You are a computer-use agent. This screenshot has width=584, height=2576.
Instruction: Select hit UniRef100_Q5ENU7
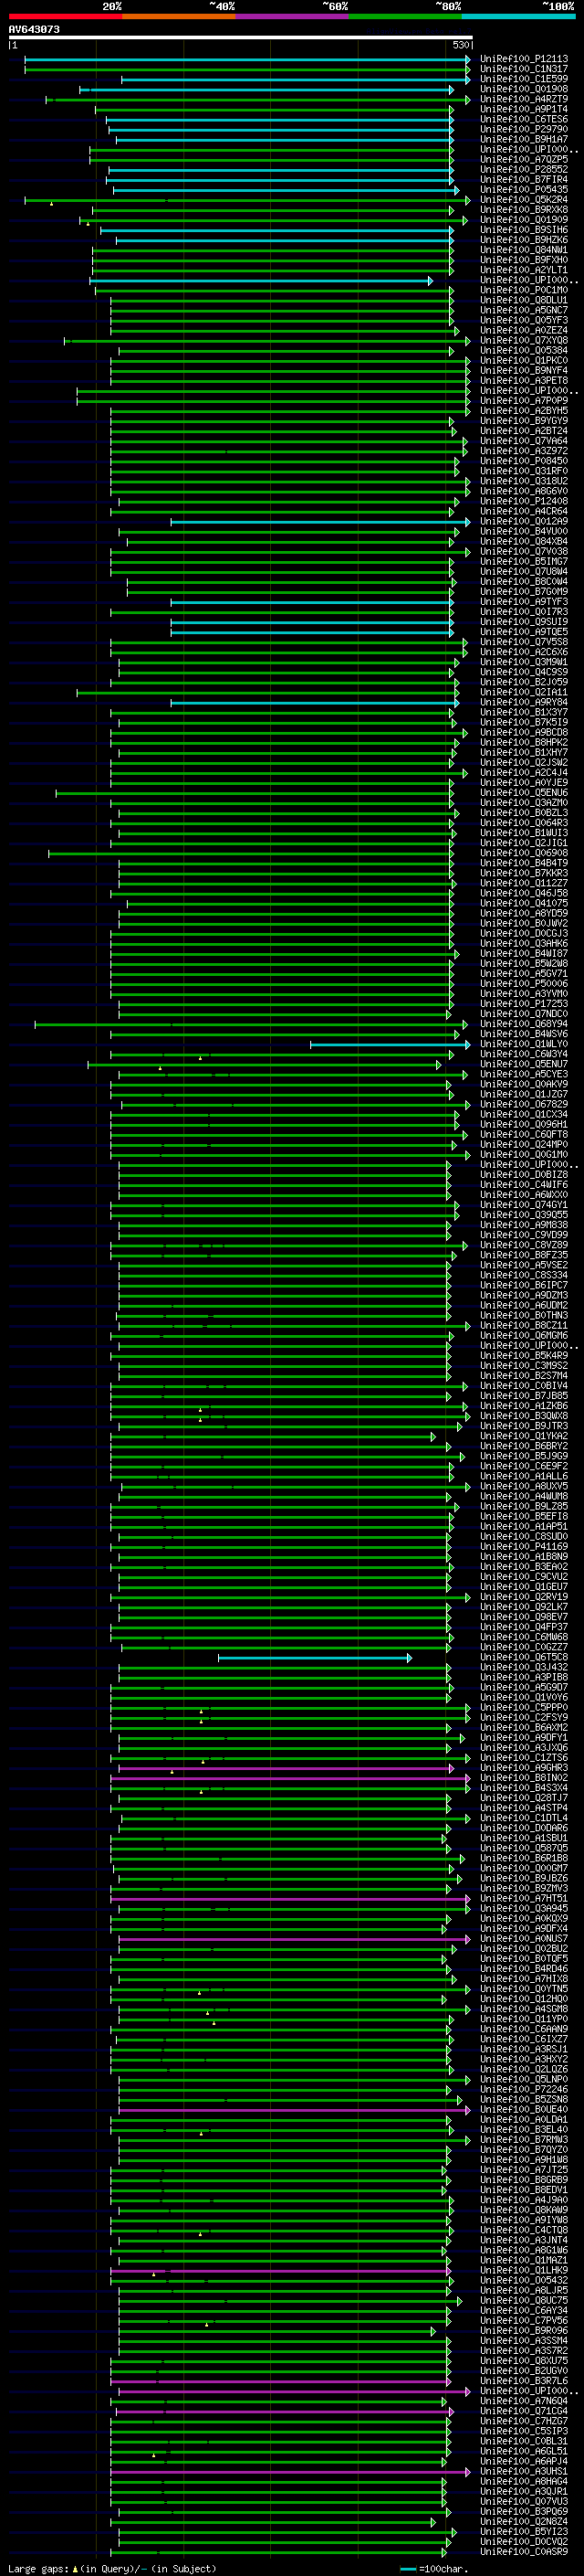pyautogui.click(x=524, y=1064)
